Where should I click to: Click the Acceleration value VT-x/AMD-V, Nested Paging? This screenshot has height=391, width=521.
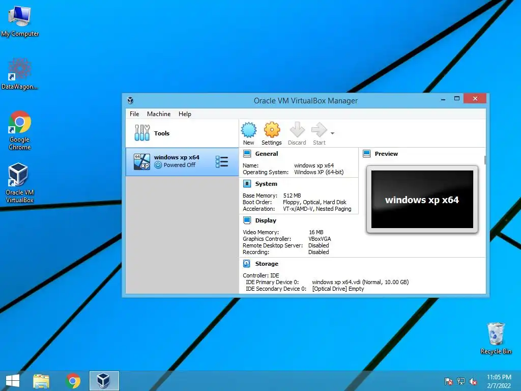pos(317,209)
